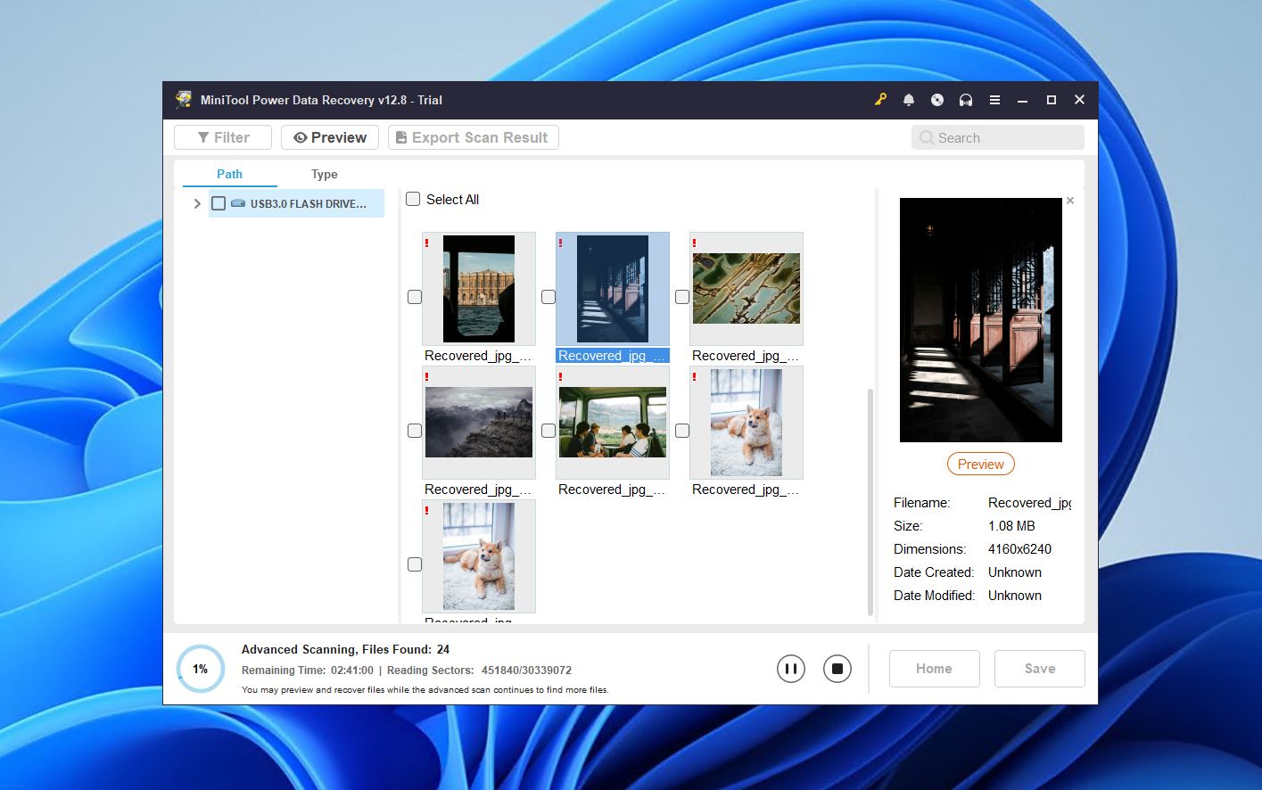Click the orange Preview button under image

(x=980, y=465)
